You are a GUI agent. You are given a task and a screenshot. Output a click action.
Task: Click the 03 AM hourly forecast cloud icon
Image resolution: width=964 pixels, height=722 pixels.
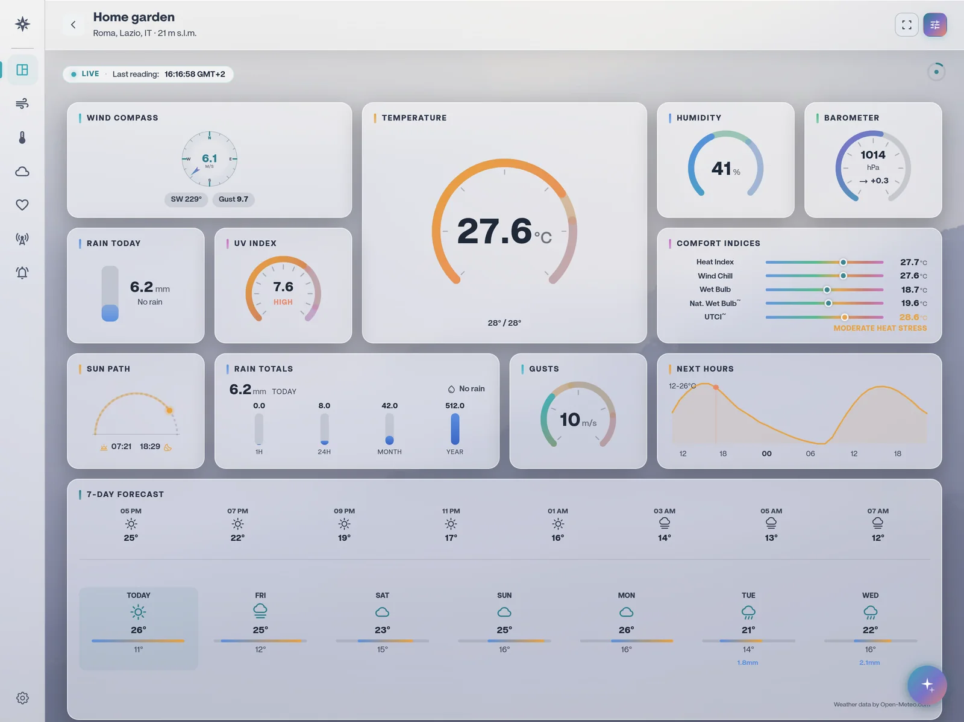pos(665,523)
